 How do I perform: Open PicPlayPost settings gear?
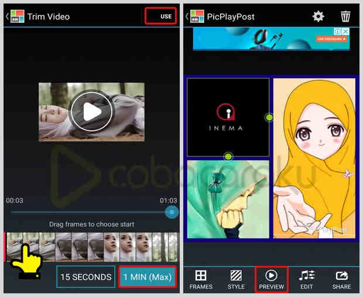tap(319, 16)
